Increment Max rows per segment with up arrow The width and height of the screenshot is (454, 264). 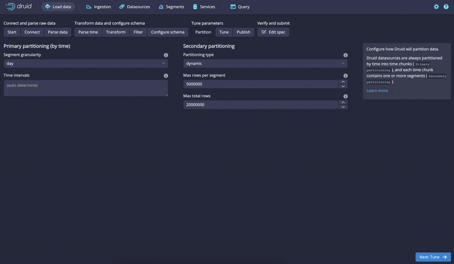click(344, 82)
